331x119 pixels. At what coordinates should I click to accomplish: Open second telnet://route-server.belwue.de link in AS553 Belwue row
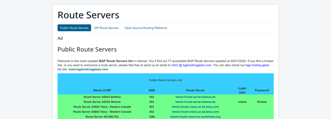(195, 102)
